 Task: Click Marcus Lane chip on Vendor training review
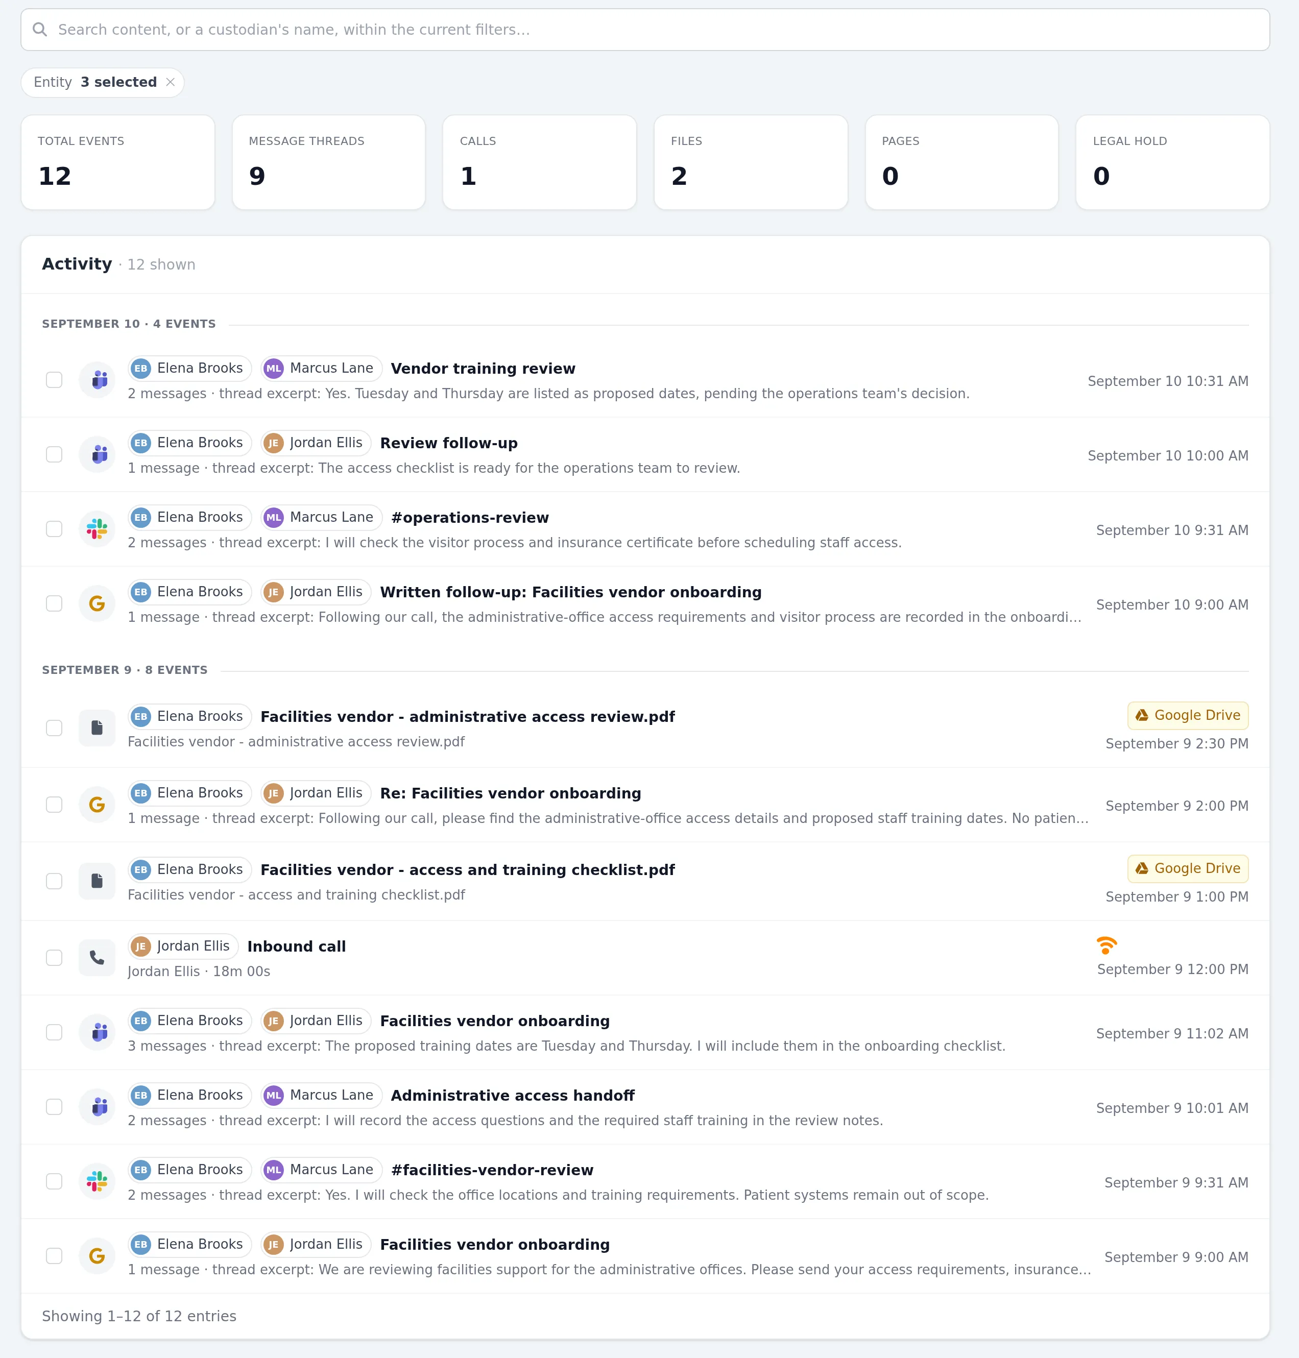click(321, 368)
